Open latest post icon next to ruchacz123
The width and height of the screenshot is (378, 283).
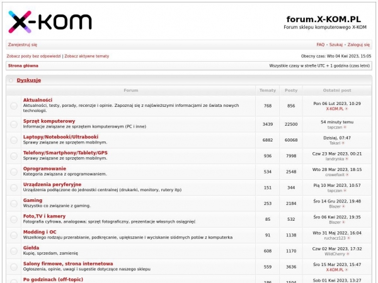[x=348, y=238]
